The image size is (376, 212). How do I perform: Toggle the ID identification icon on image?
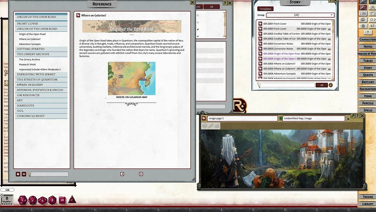pyautogui.click(x=281, y=118)
